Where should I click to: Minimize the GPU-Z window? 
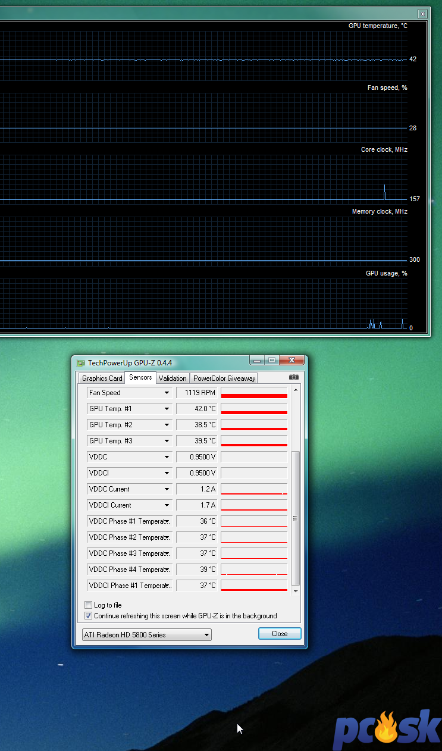[x=257, y=361]
